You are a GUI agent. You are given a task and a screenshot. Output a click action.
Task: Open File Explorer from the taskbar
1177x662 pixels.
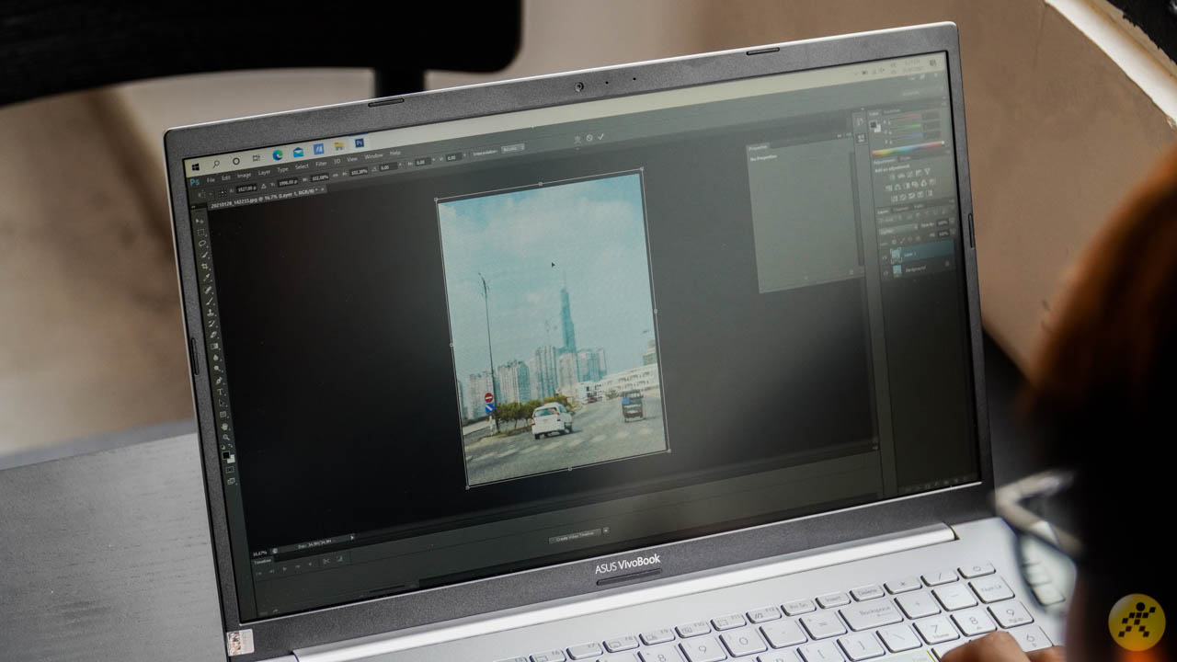339,146
